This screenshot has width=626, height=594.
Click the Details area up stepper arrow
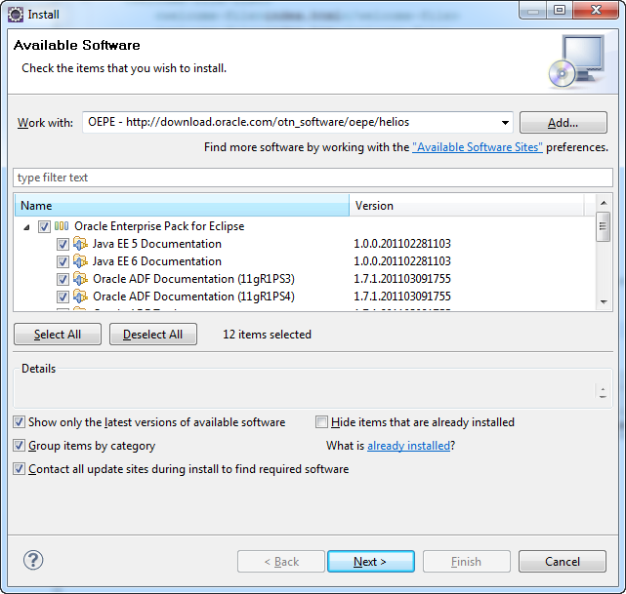(603, 389)
